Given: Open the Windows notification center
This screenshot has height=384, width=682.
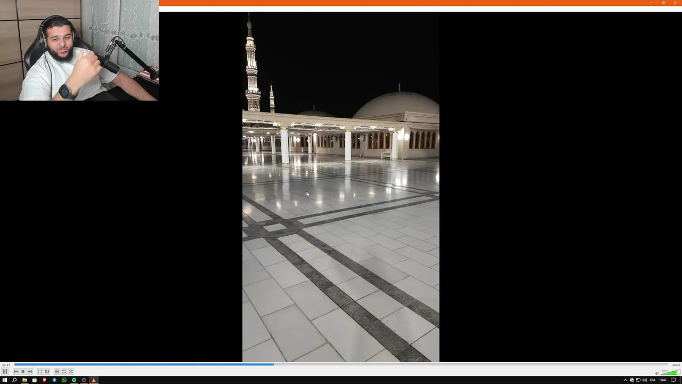Looking at the screenshot, I should click(x=673, y=380).
